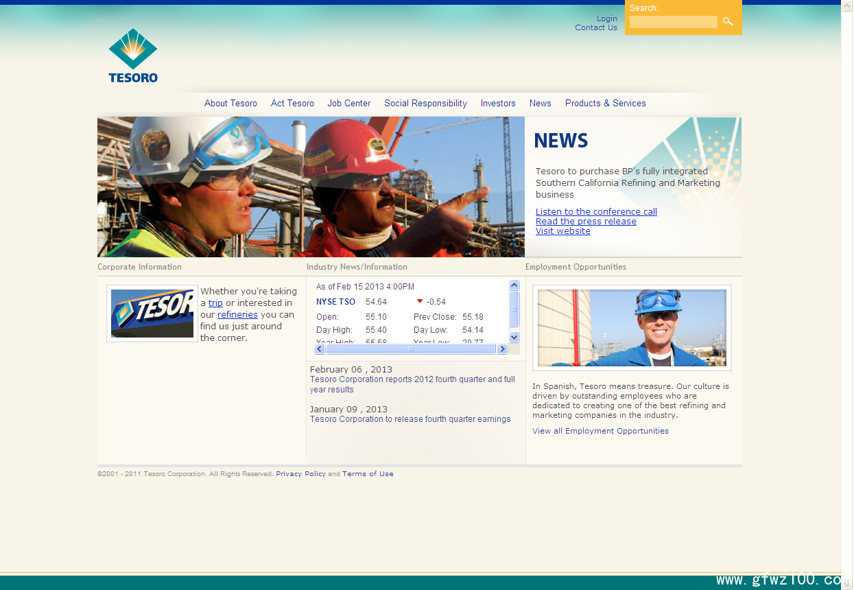Open the refineries link
This screenshot has height=590, width=854.
pos(237,315)
